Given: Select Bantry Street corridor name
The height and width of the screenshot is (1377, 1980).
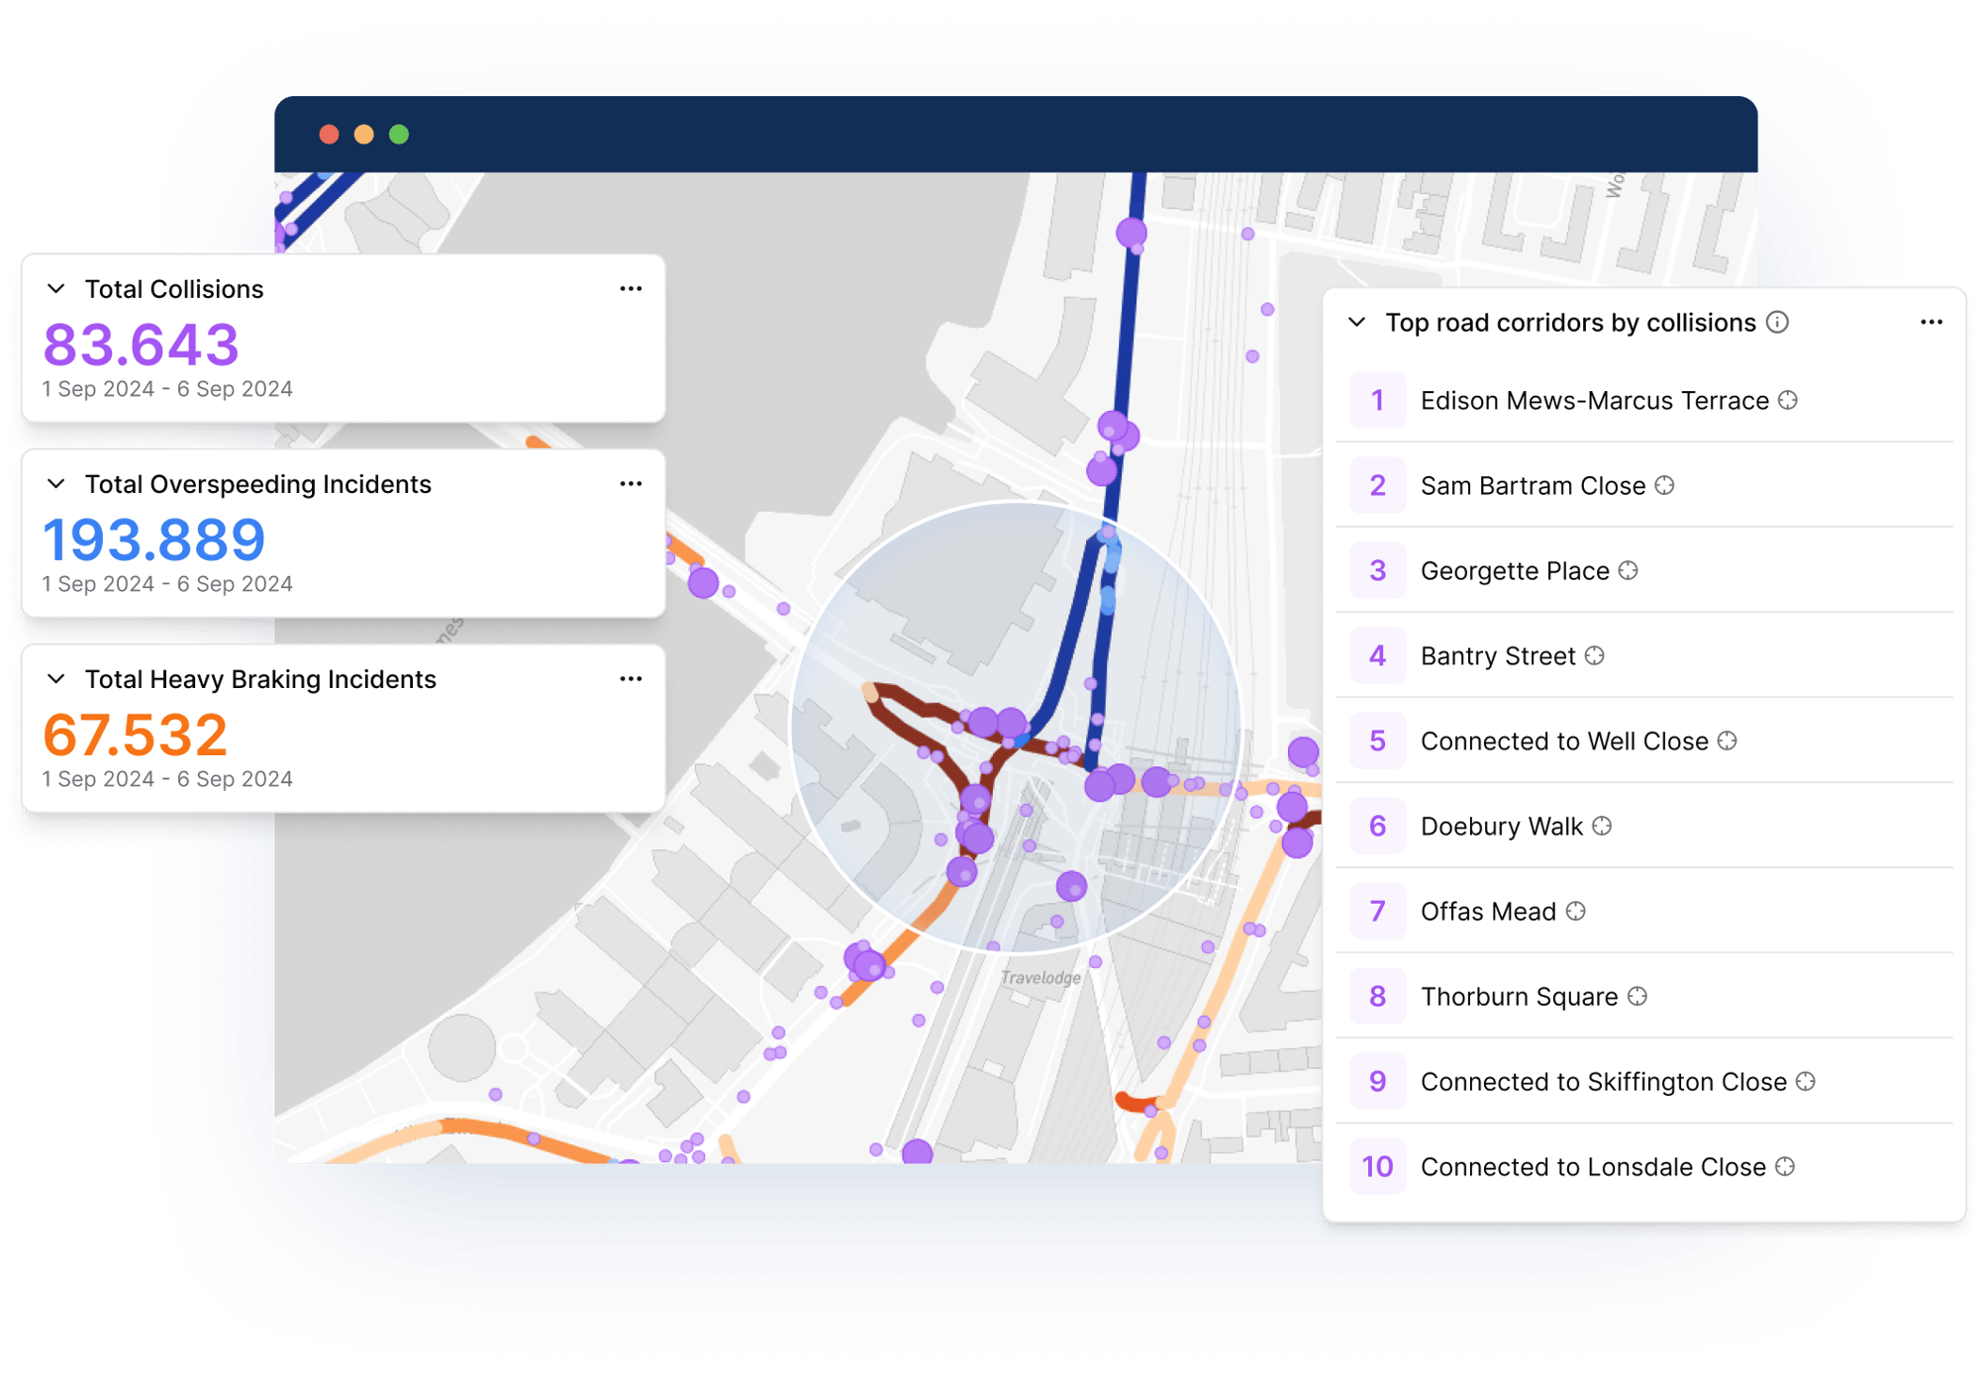Looking at the screenshot, I should pos(1498,656).
